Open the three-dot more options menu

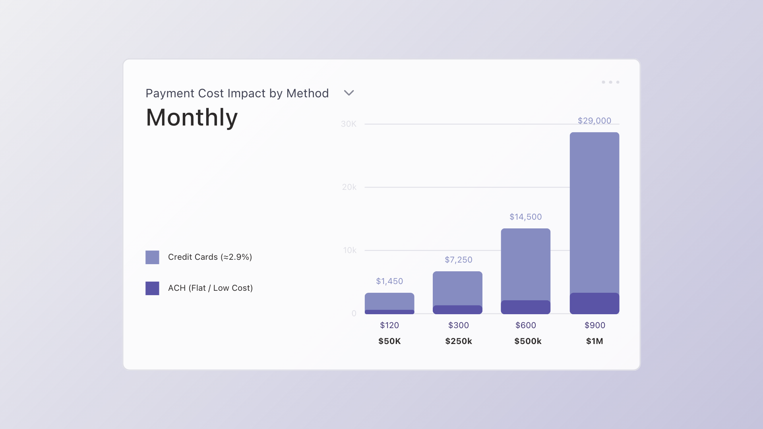pyautogui.click(x=610, y=82)
